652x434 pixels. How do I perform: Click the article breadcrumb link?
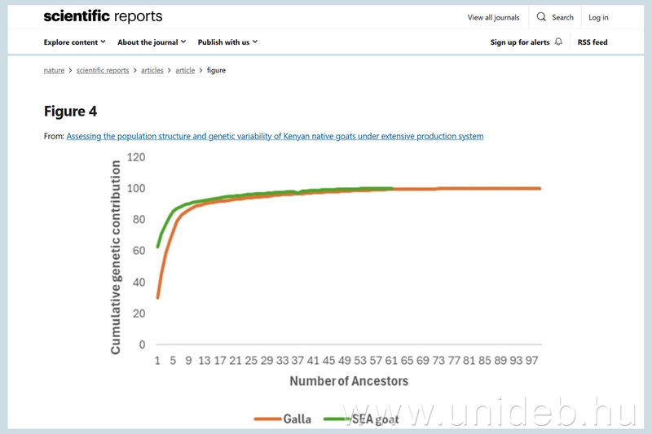[185, 71]
